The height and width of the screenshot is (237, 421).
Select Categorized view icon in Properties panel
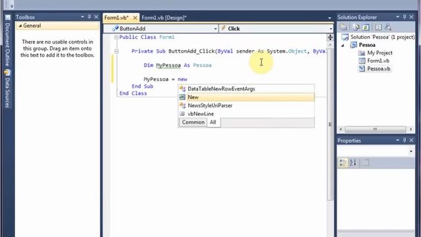pyautogui.click(x=343, y=163)
